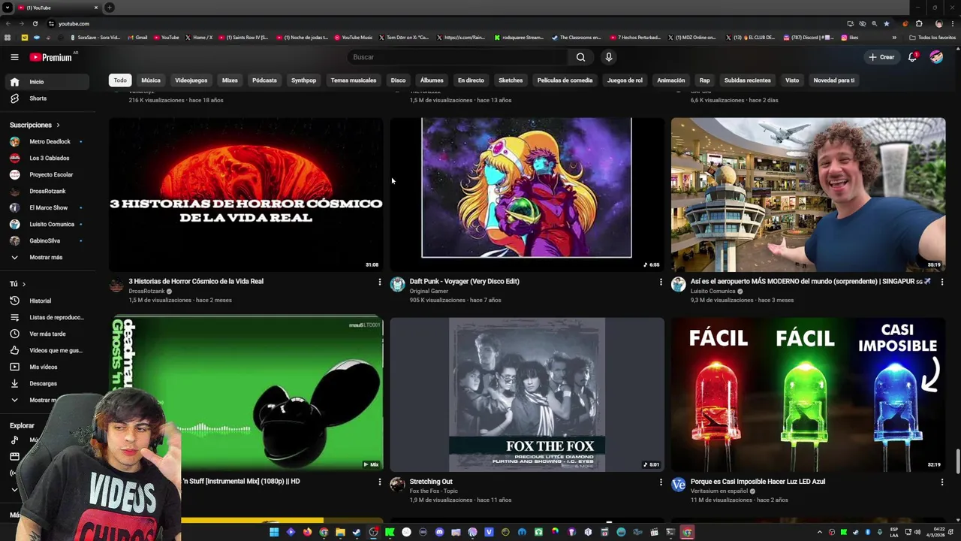Open Mis vídeos in sidebar

(47, 367)
